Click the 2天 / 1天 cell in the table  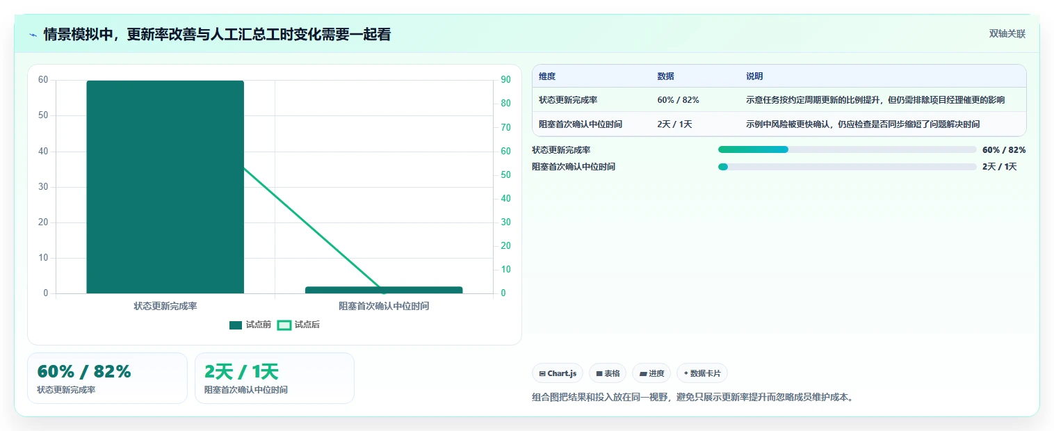(x=674, y=124)
